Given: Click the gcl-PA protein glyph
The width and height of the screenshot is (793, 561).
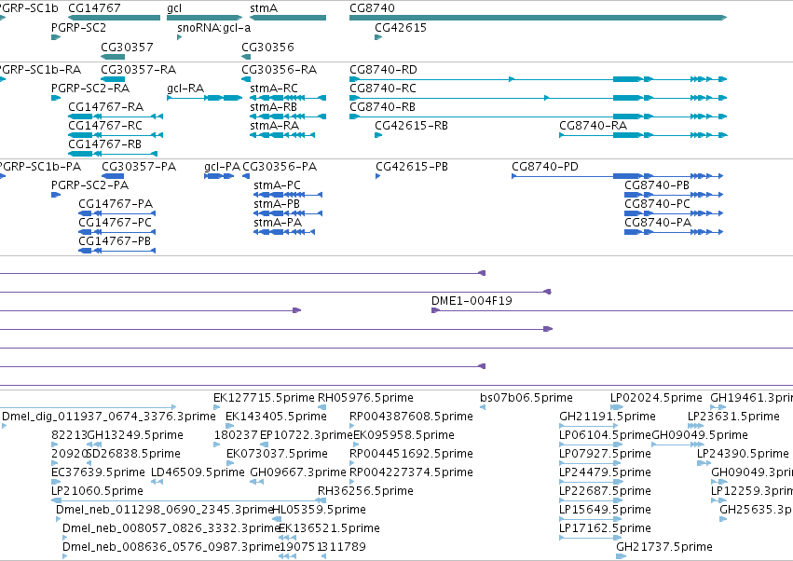Looking at the screenshot, I should 219,176.
